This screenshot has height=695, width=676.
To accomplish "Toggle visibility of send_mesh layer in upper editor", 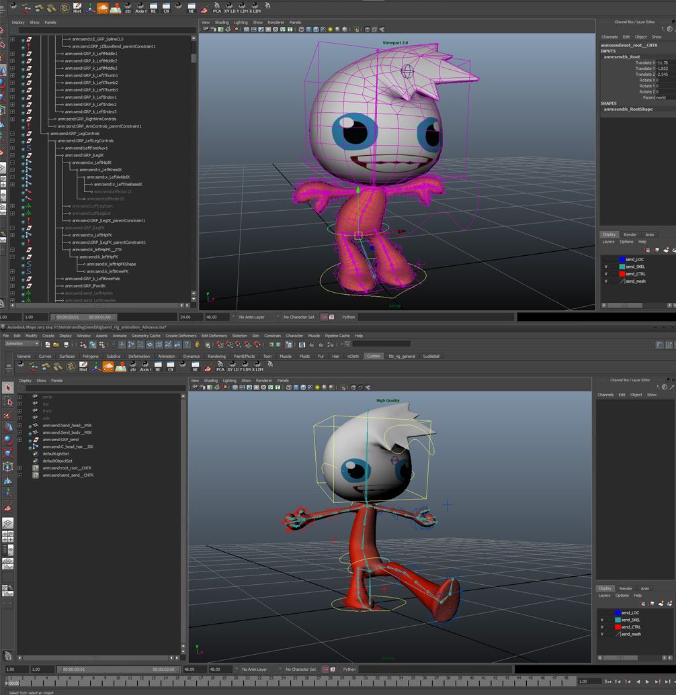I will pos(606,281).
